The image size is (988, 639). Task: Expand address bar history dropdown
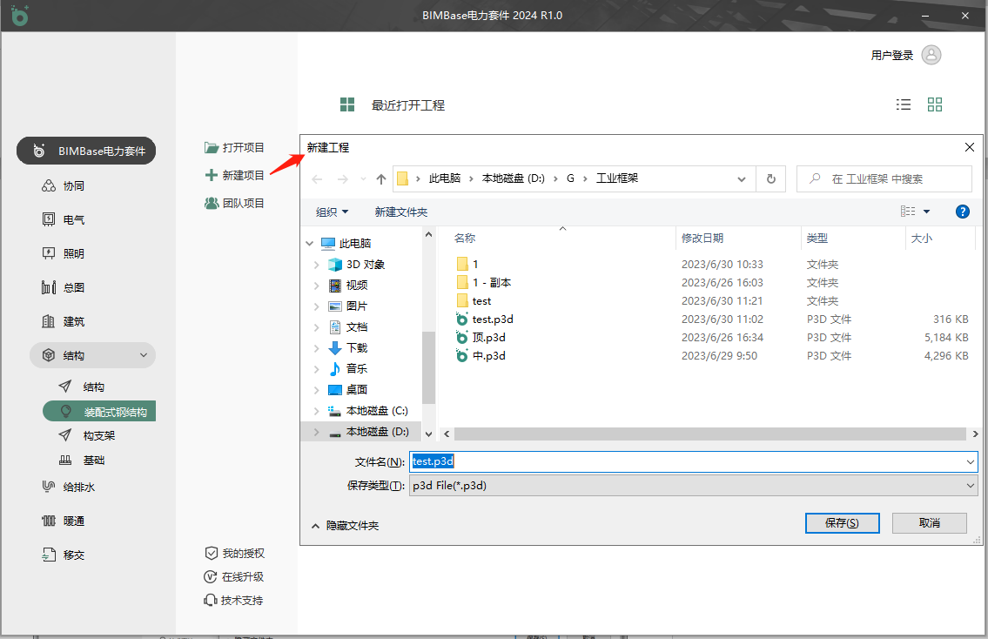point(742,179)
